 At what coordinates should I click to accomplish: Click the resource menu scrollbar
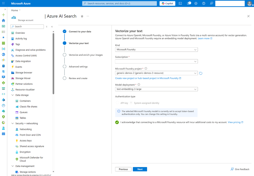53,63
